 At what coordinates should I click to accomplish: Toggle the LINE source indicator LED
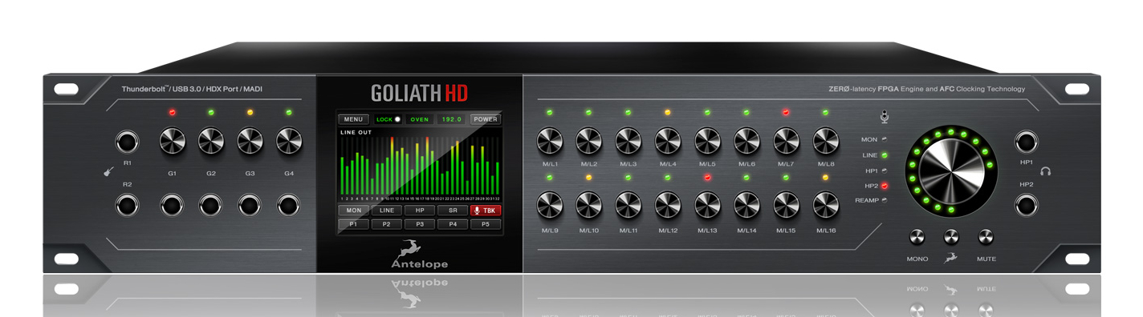(884, 155)
